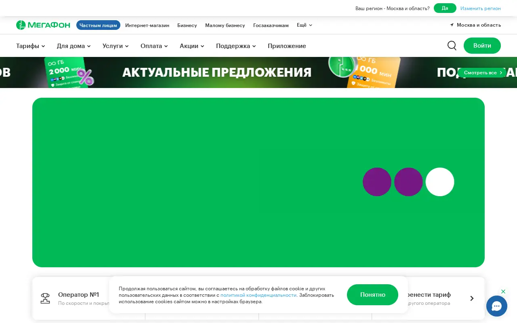Open the Приложение page
The height and width of the screenshot is (323, 517).
287,46
